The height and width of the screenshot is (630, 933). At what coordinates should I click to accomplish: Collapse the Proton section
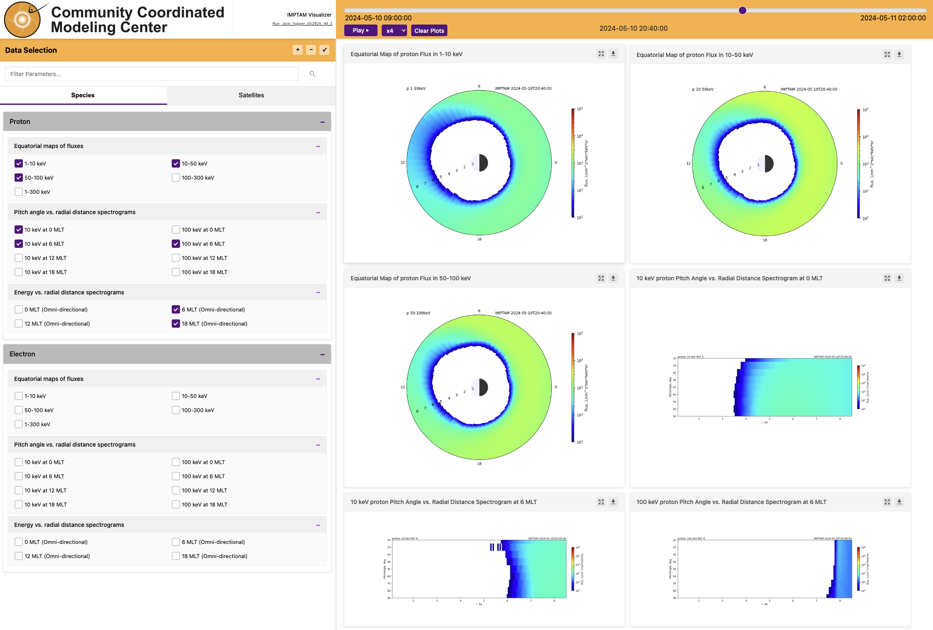coord(322,122)
